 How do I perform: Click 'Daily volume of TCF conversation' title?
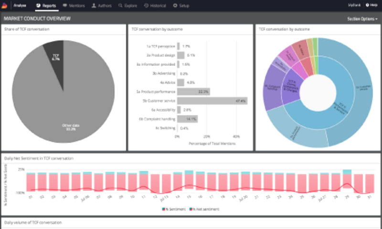click(33, 222)
